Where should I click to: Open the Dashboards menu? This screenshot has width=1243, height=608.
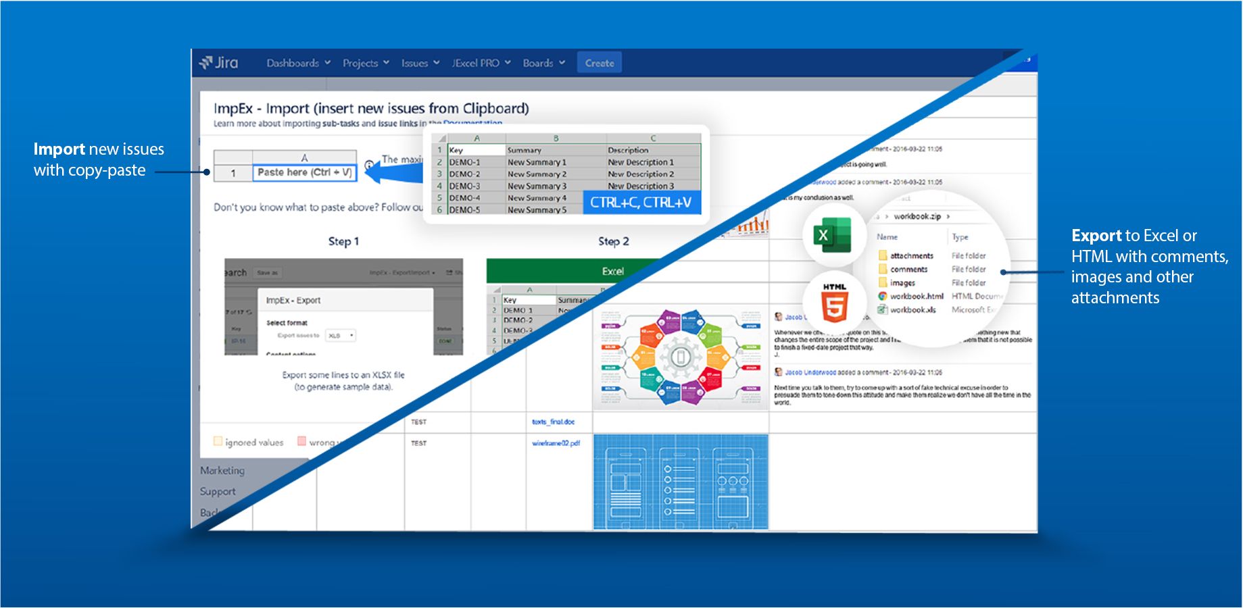[298, 63]
